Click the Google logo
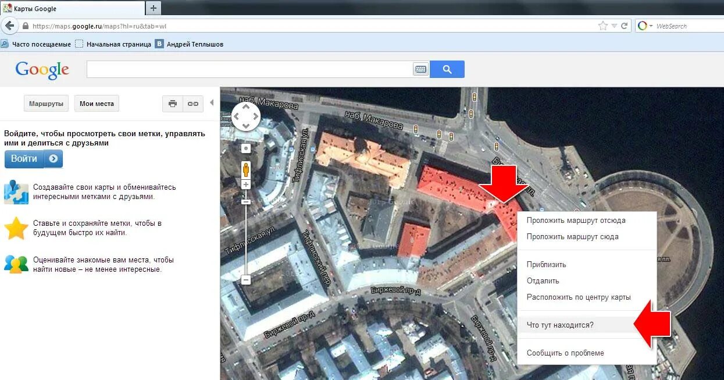Viewport: 724px width, 380px height. pyautogui.click(x=42, y=70)
